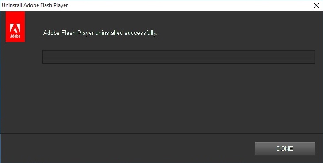Click the blank space right of the message

[x=237, y=33]
